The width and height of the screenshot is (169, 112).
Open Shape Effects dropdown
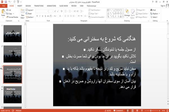pyautogui.click(x=142, y=17)
